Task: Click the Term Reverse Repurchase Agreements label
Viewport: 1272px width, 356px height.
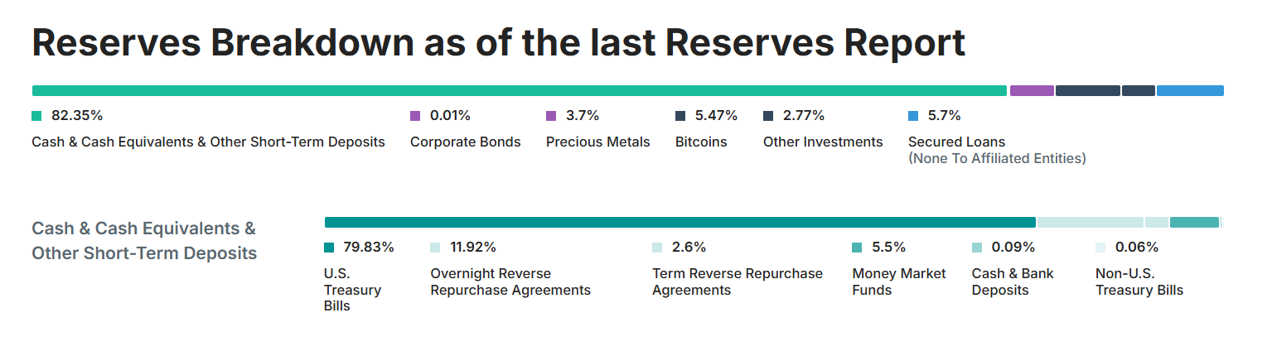Action: [738, 281]
